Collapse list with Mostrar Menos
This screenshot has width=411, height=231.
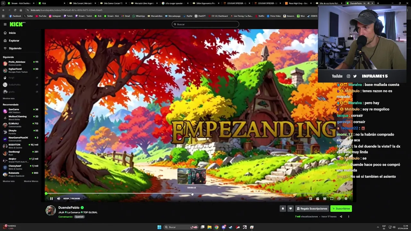click(31, 181)
